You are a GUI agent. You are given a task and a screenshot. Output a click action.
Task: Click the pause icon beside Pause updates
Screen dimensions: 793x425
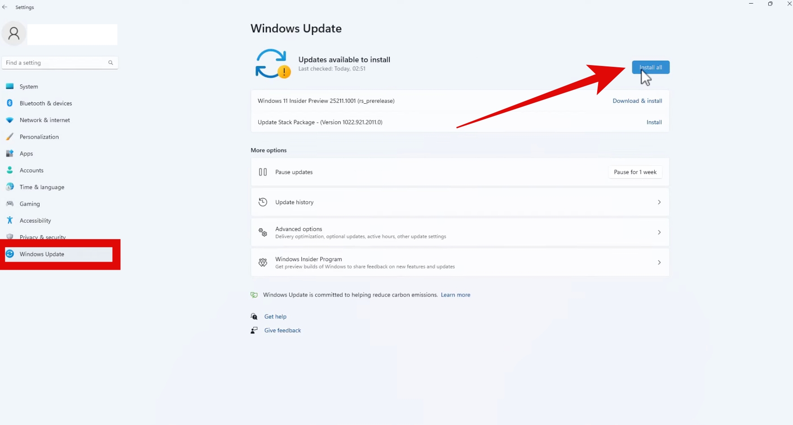(x=263, y=172)
